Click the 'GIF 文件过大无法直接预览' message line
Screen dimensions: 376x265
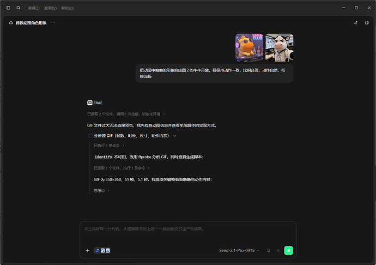click(x=152, y=125)
